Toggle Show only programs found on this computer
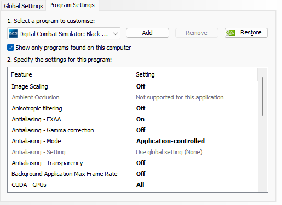The width and height of the screenshot is (282, 205). click(10, 48)
